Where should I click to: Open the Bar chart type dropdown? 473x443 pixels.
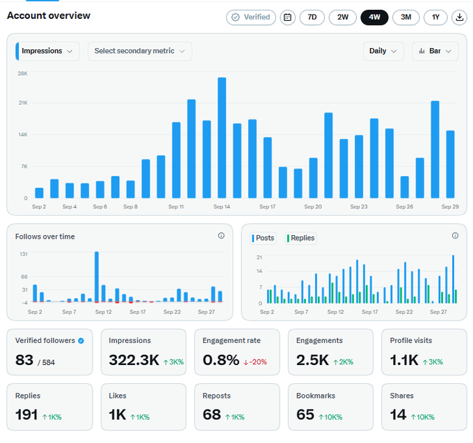coord(435,51)
